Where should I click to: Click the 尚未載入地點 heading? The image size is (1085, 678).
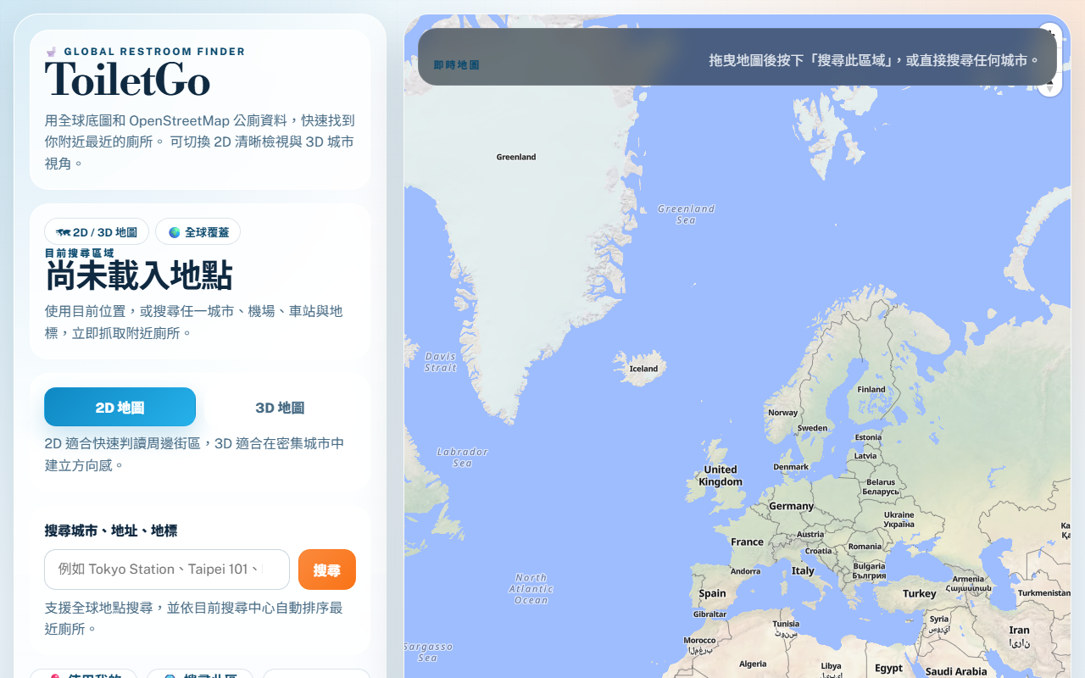139,276
